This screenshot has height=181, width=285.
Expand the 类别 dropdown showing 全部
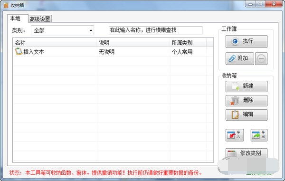(62, 30)
